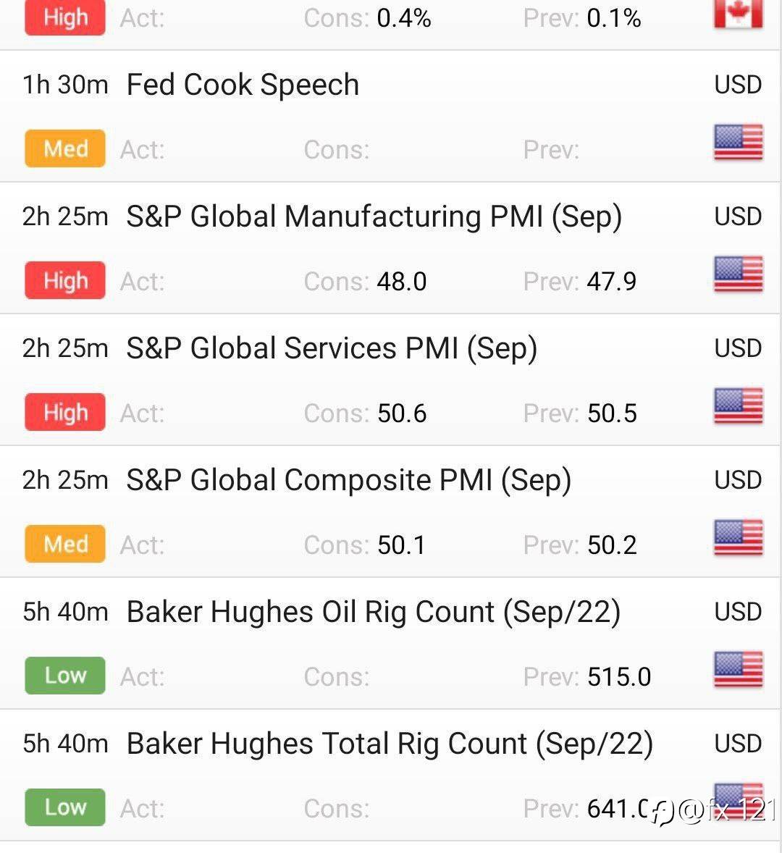The image size is (782, 853).
Task: Tap the Low badge under Oil Rig Count
Action: point(65,676)
